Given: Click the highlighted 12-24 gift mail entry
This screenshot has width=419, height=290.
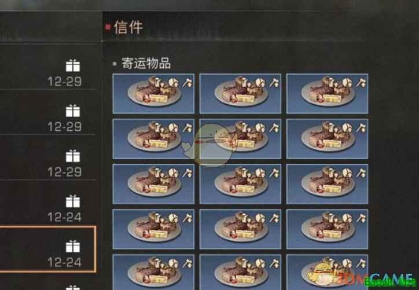Looking at the screenshot, I should click(48, 249).
